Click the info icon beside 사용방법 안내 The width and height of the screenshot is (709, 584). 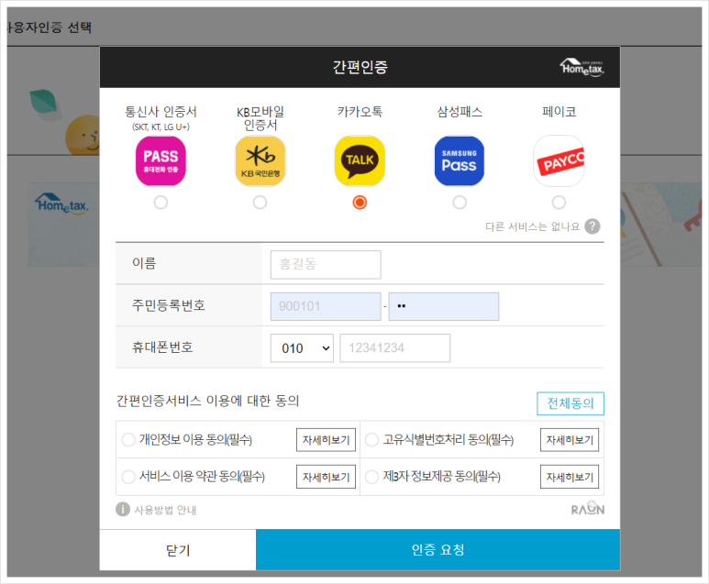(123, 510)
